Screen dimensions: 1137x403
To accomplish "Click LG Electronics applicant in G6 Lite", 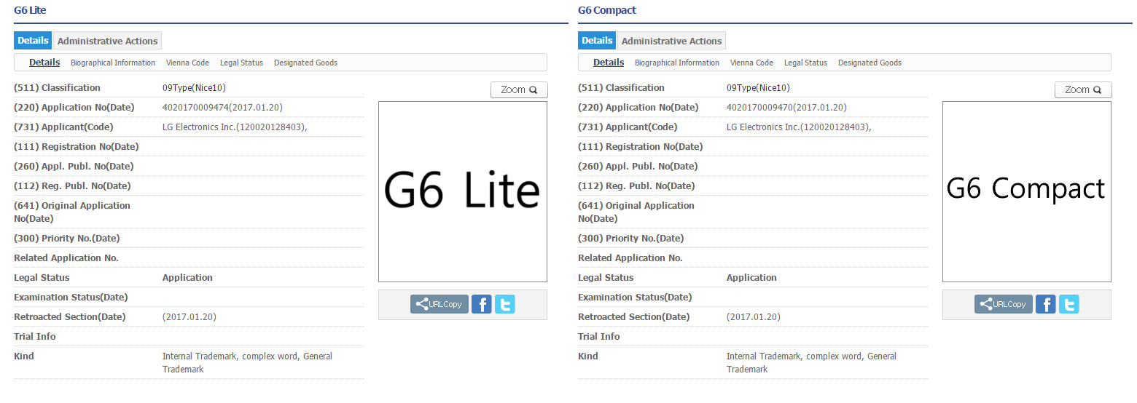I will 235,127.
